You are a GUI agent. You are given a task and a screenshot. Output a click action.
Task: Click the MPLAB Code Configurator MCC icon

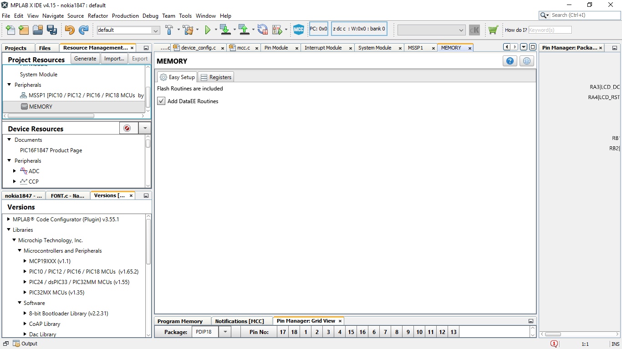tap(298, 30)
